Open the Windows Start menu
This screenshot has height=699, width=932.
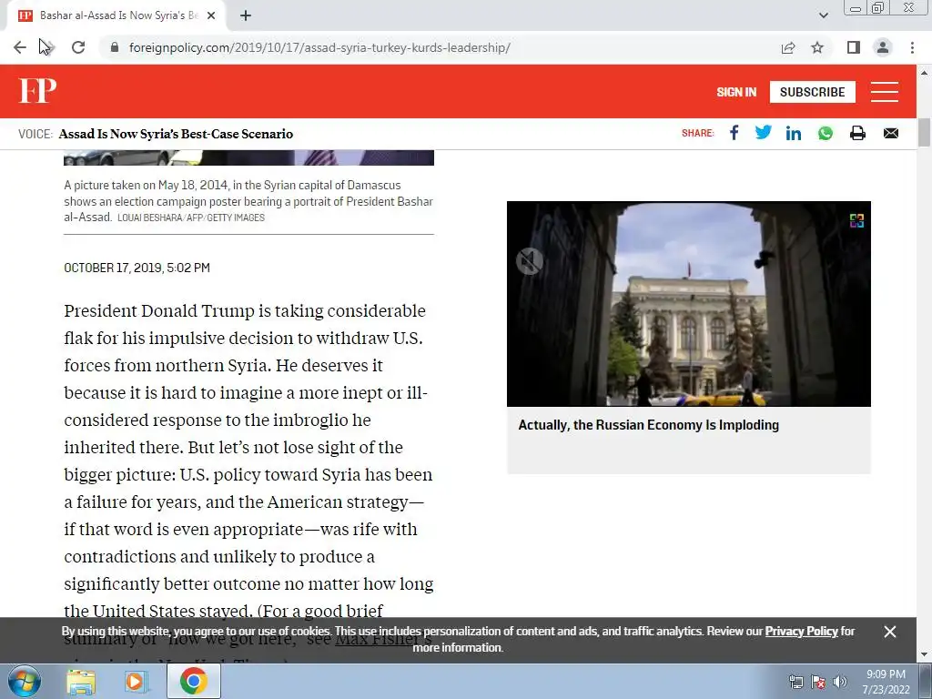click(x=24, y=681)
